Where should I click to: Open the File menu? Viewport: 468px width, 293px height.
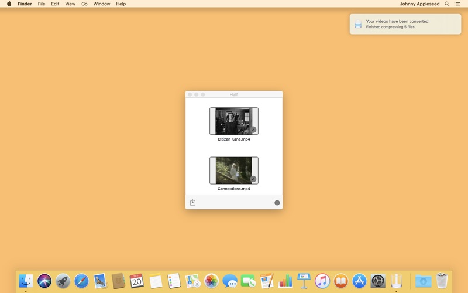42,4
